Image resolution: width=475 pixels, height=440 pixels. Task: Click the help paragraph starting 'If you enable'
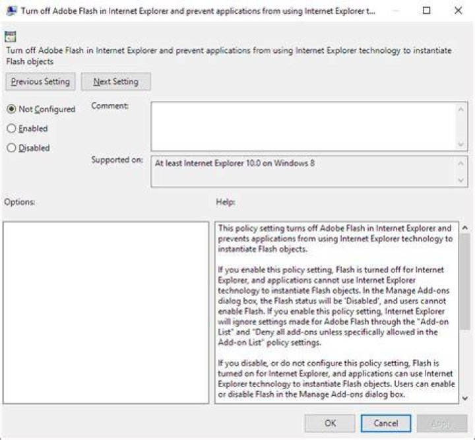[334, 306]
